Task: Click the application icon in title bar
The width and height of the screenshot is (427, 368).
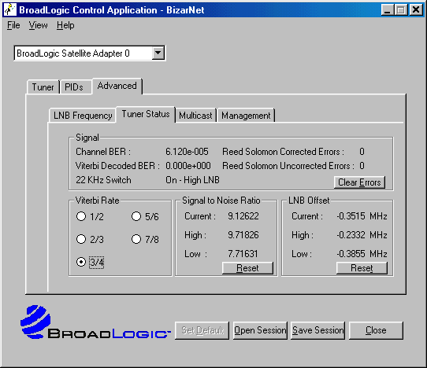Action: pyautogui.click(x=9, y=9)
